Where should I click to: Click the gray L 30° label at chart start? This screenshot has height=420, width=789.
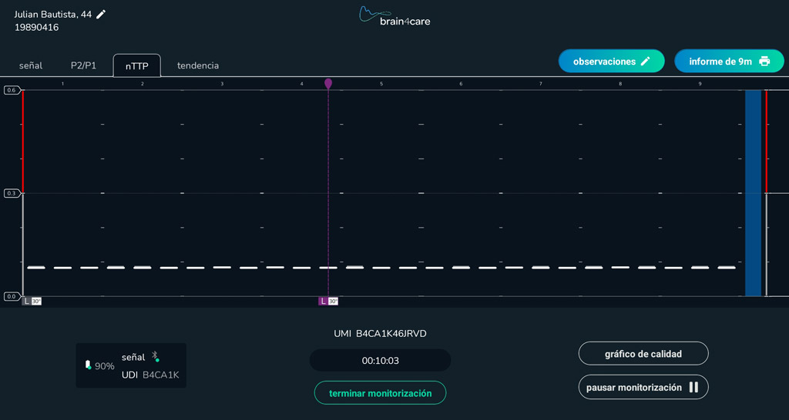32,302
